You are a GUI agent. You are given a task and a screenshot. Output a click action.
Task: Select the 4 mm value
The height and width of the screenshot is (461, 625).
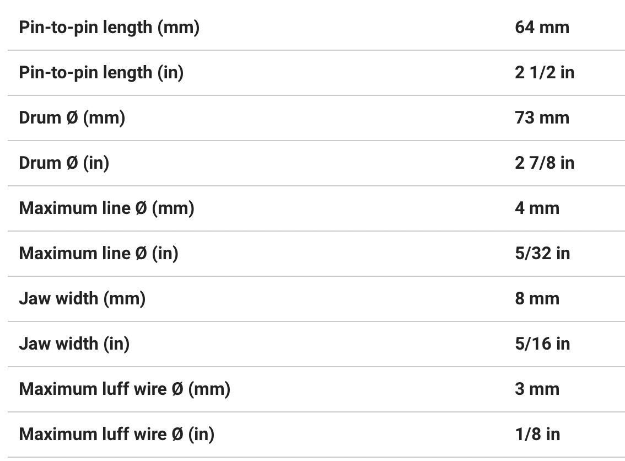537,208
